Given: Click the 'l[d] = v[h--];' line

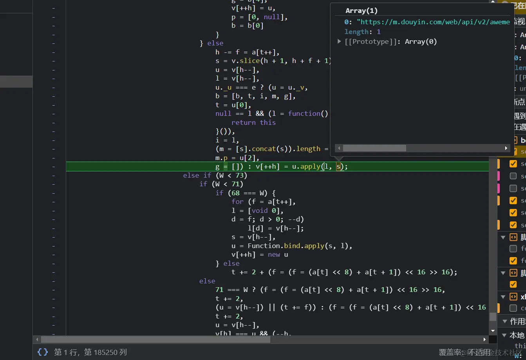Looking at the screenshot, I should (276, 228).
